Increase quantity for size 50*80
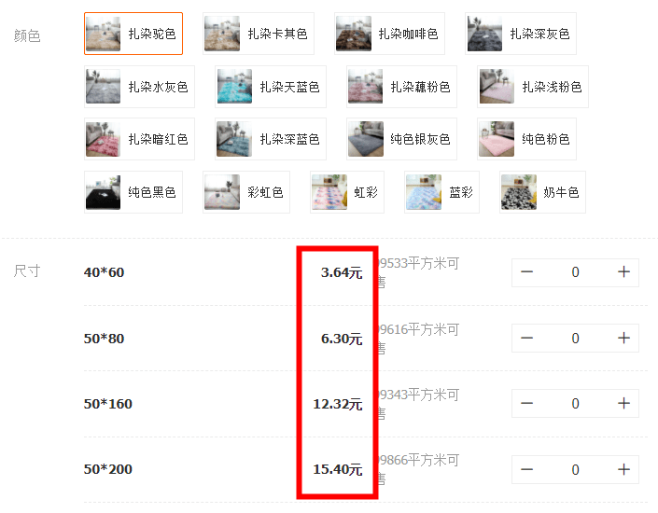The width and height of the screenshot is (658, 513). point(624,338)
